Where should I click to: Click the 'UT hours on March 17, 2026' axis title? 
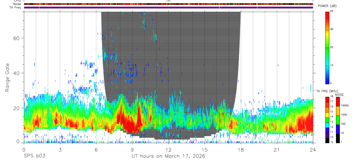point(168,156)
